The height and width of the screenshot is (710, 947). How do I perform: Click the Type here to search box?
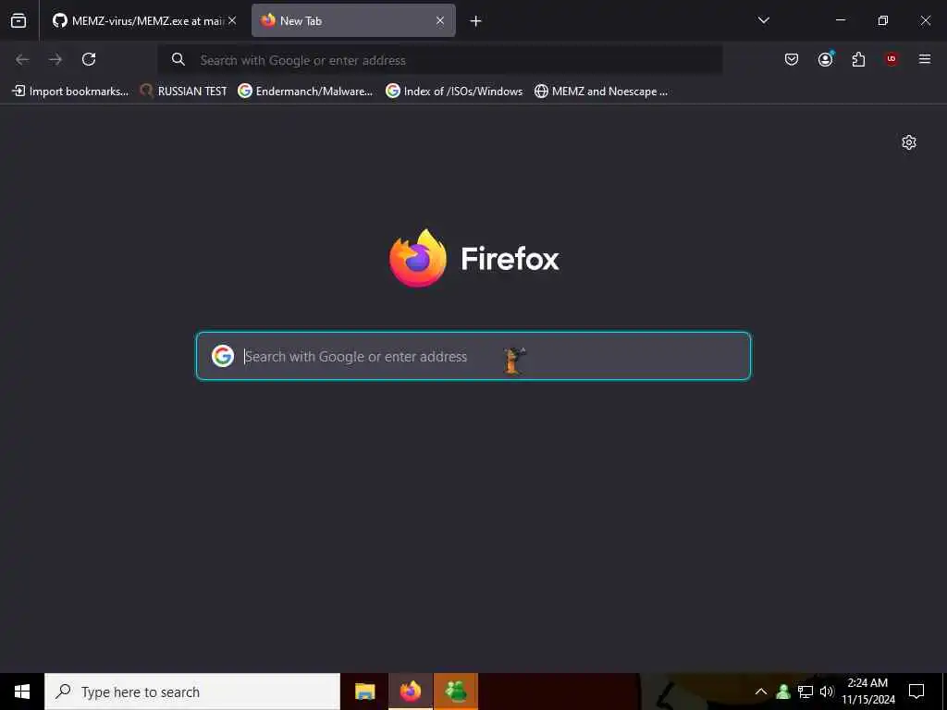tap(192, 692)
